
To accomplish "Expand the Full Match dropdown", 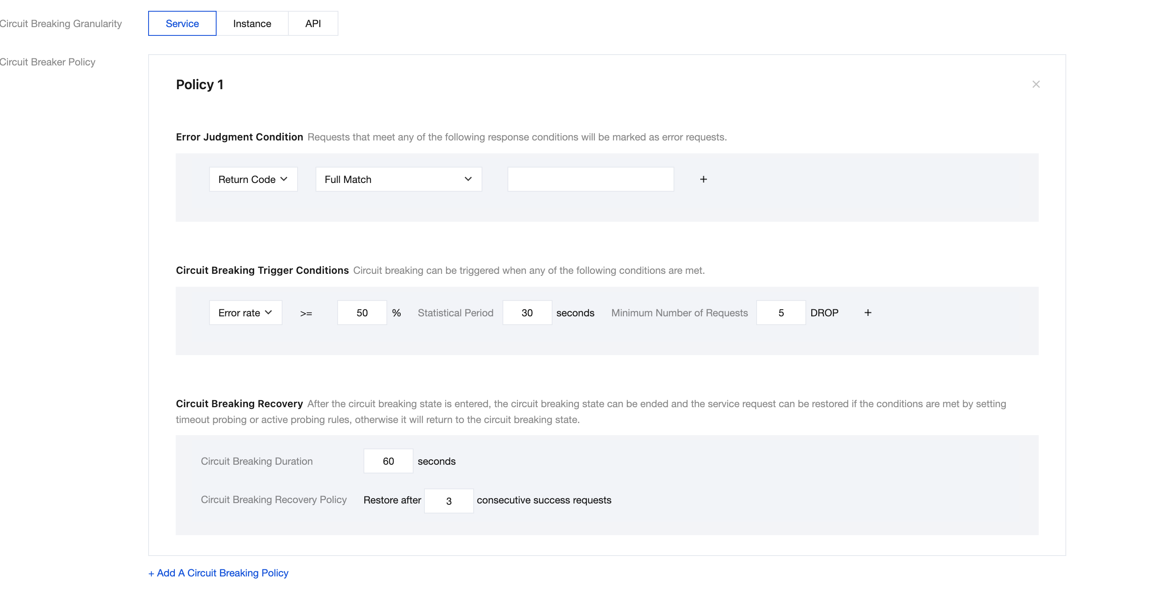I will (399, 179).
